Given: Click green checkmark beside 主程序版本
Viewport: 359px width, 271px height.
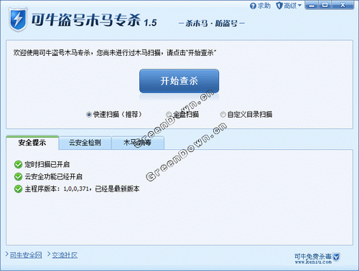Looking at the screenshot, I should coord(18,189).
